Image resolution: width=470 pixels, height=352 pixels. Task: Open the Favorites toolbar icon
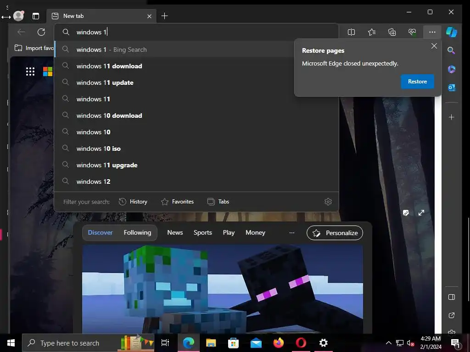click(x=372, y=32)
